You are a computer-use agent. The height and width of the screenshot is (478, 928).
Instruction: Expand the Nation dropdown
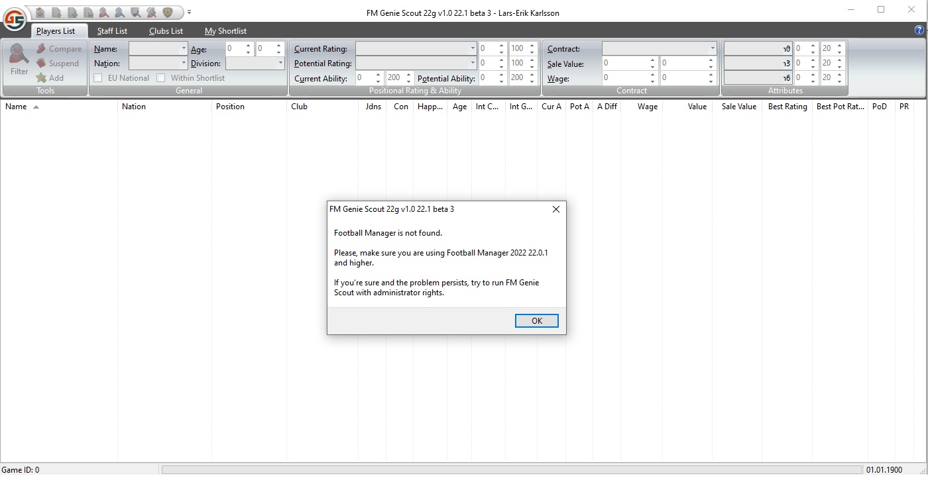pos(184,64)
